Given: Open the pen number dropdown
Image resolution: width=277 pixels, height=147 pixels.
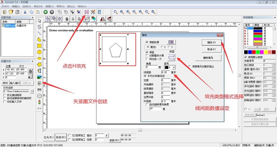Looking at the screenshot, I should pyautogui.click(x=174, y=67).
